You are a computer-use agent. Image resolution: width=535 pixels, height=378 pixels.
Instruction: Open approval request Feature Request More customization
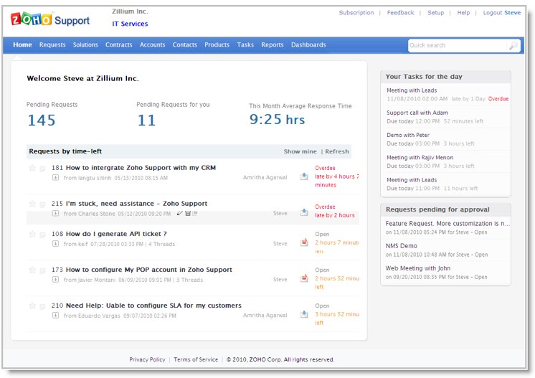coord(448,224)
